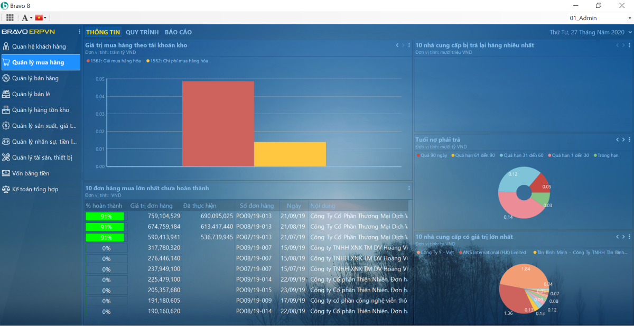This screenshot has width=634, height=326.
Task: Expand the 01_Admin user dropdown
Action: pyautogui.click(x=629, y=18)
